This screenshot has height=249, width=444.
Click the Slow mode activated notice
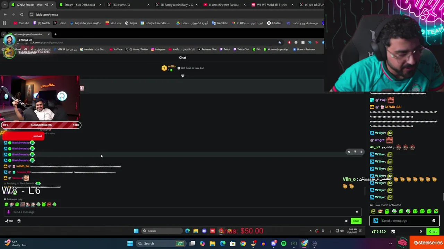tap(385, 205)
